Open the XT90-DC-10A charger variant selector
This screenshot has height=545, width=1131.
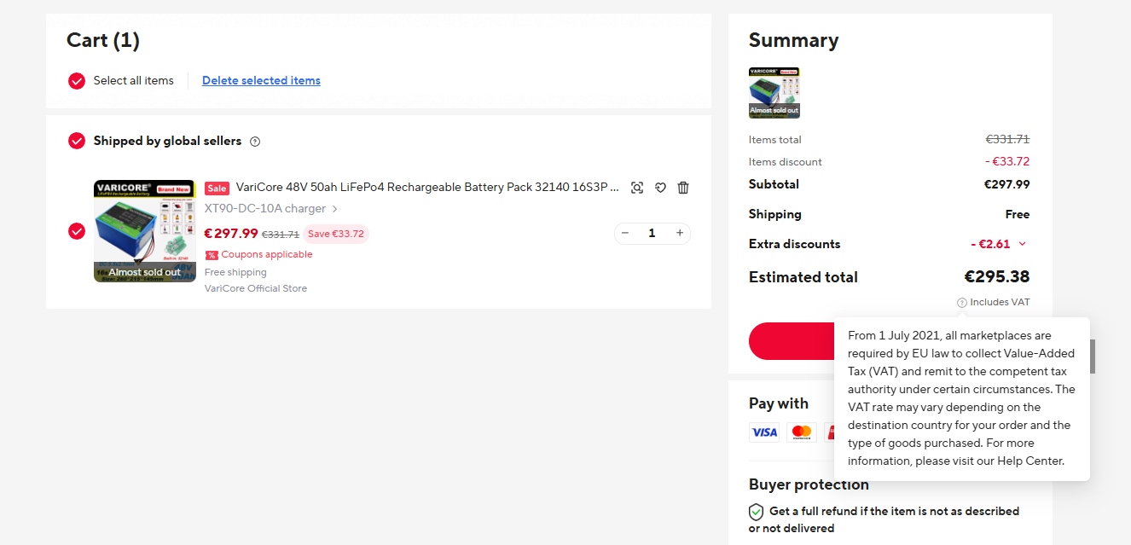(271, 209)
